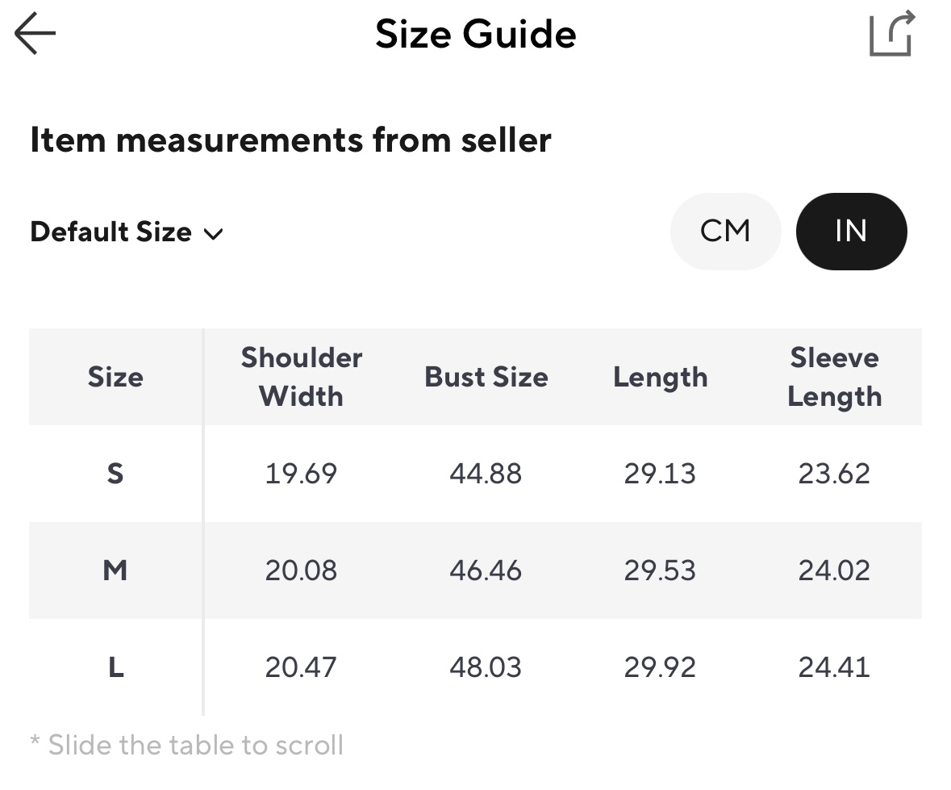Click the 'Slide the table to scroll' note
The image size is (951, 790).
tap(187, 744)
